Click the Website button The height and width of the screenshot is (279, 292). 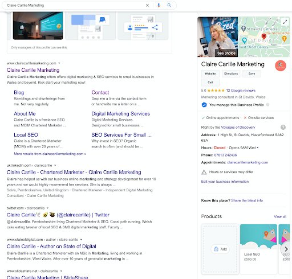(x=210, y=73)
